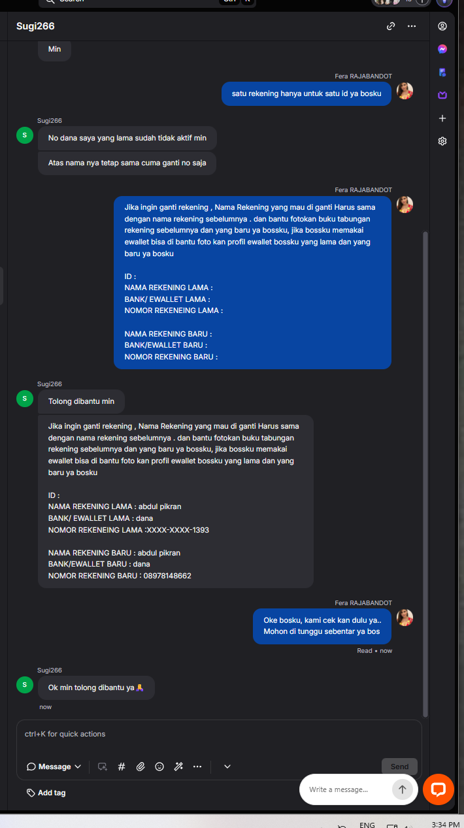Click the orange live chat widget button
464x828 pixels.
[x=439, y=789]
